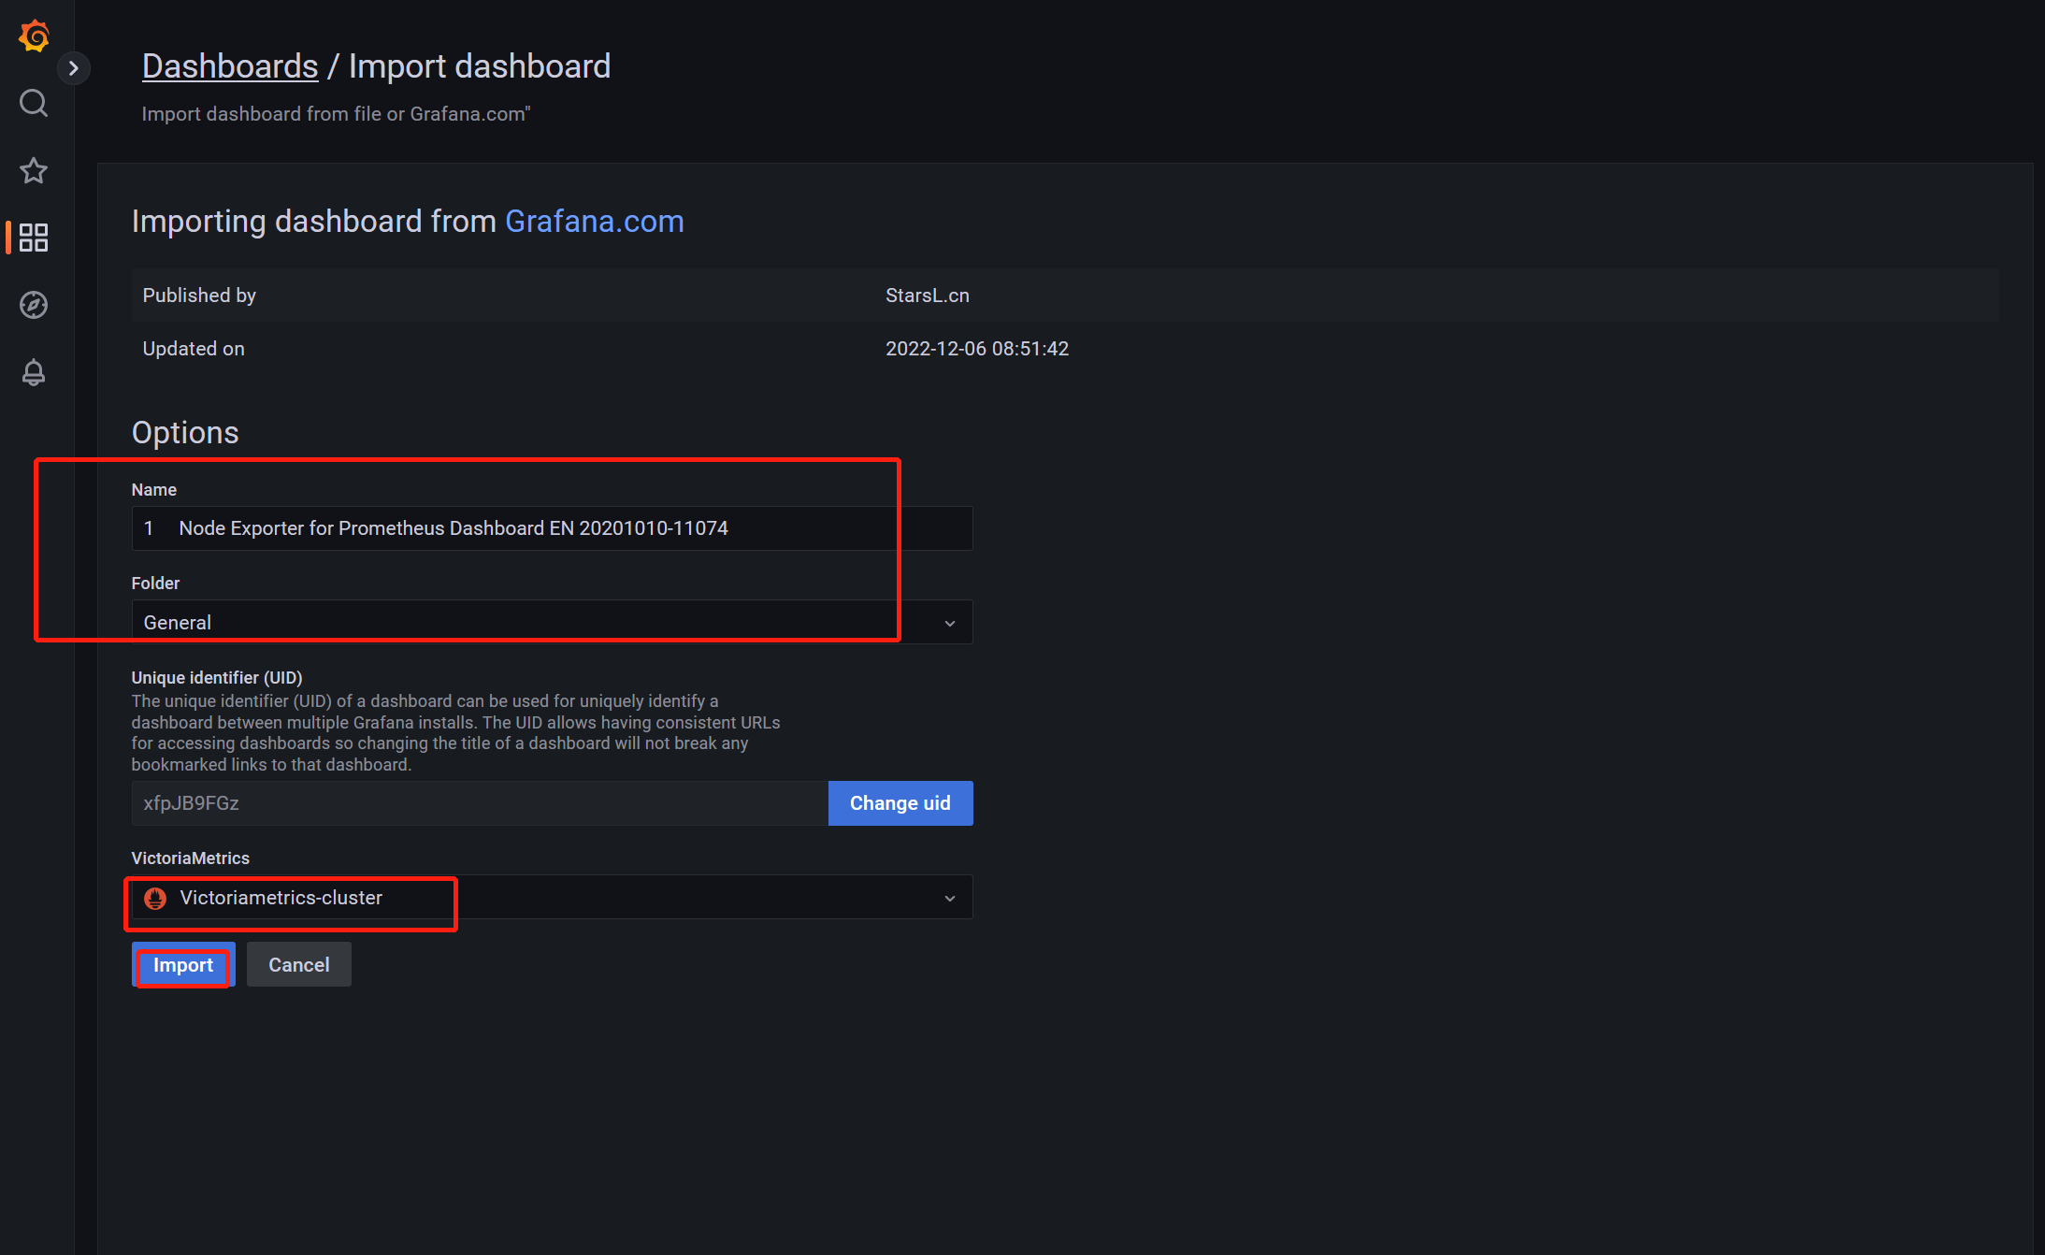Open the Grafana home logo
This screenshot has height=1255, width=2045.
tap(35, 36)
